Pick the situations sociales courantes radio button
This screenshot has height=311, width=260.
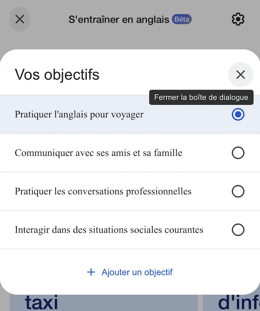[238, 230]
